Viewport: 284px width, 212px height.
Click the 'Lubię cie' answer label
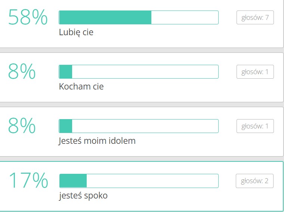pos(76,33)
